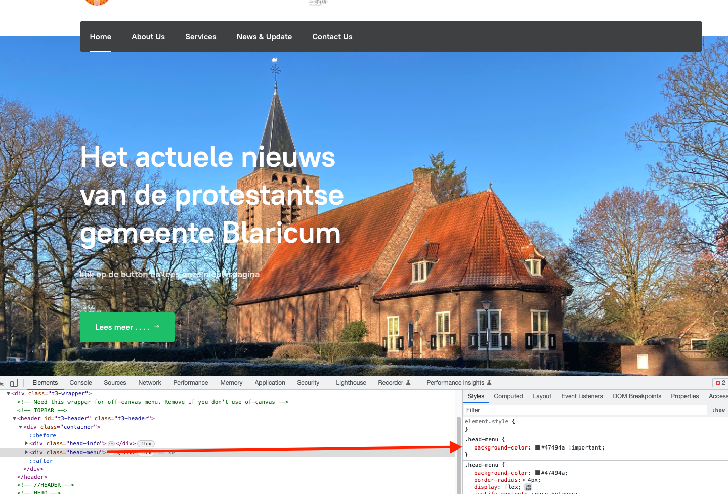728x494 pixels.
Task: Toggle the :hov element state button
Action: 718,410
